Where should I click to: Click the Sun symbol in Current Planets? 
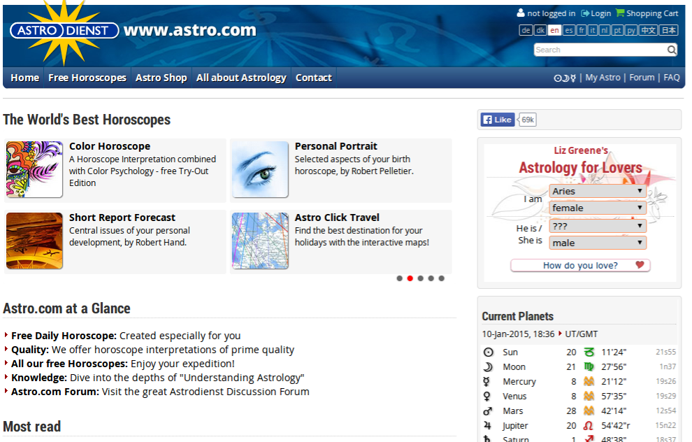488,352
